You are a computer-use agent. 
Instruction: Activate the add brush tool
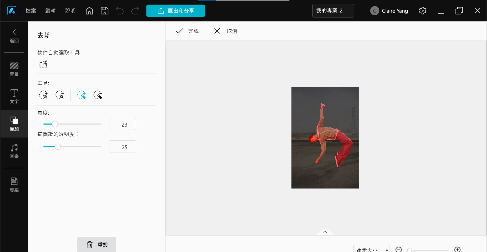tap(81, 95)
